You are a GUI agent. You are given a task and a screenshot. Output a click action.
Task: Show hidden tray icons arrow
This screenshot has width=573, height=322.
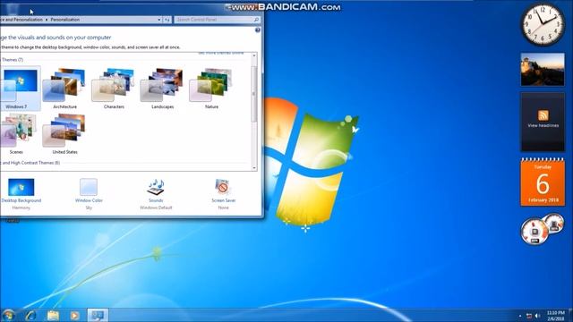520,316
